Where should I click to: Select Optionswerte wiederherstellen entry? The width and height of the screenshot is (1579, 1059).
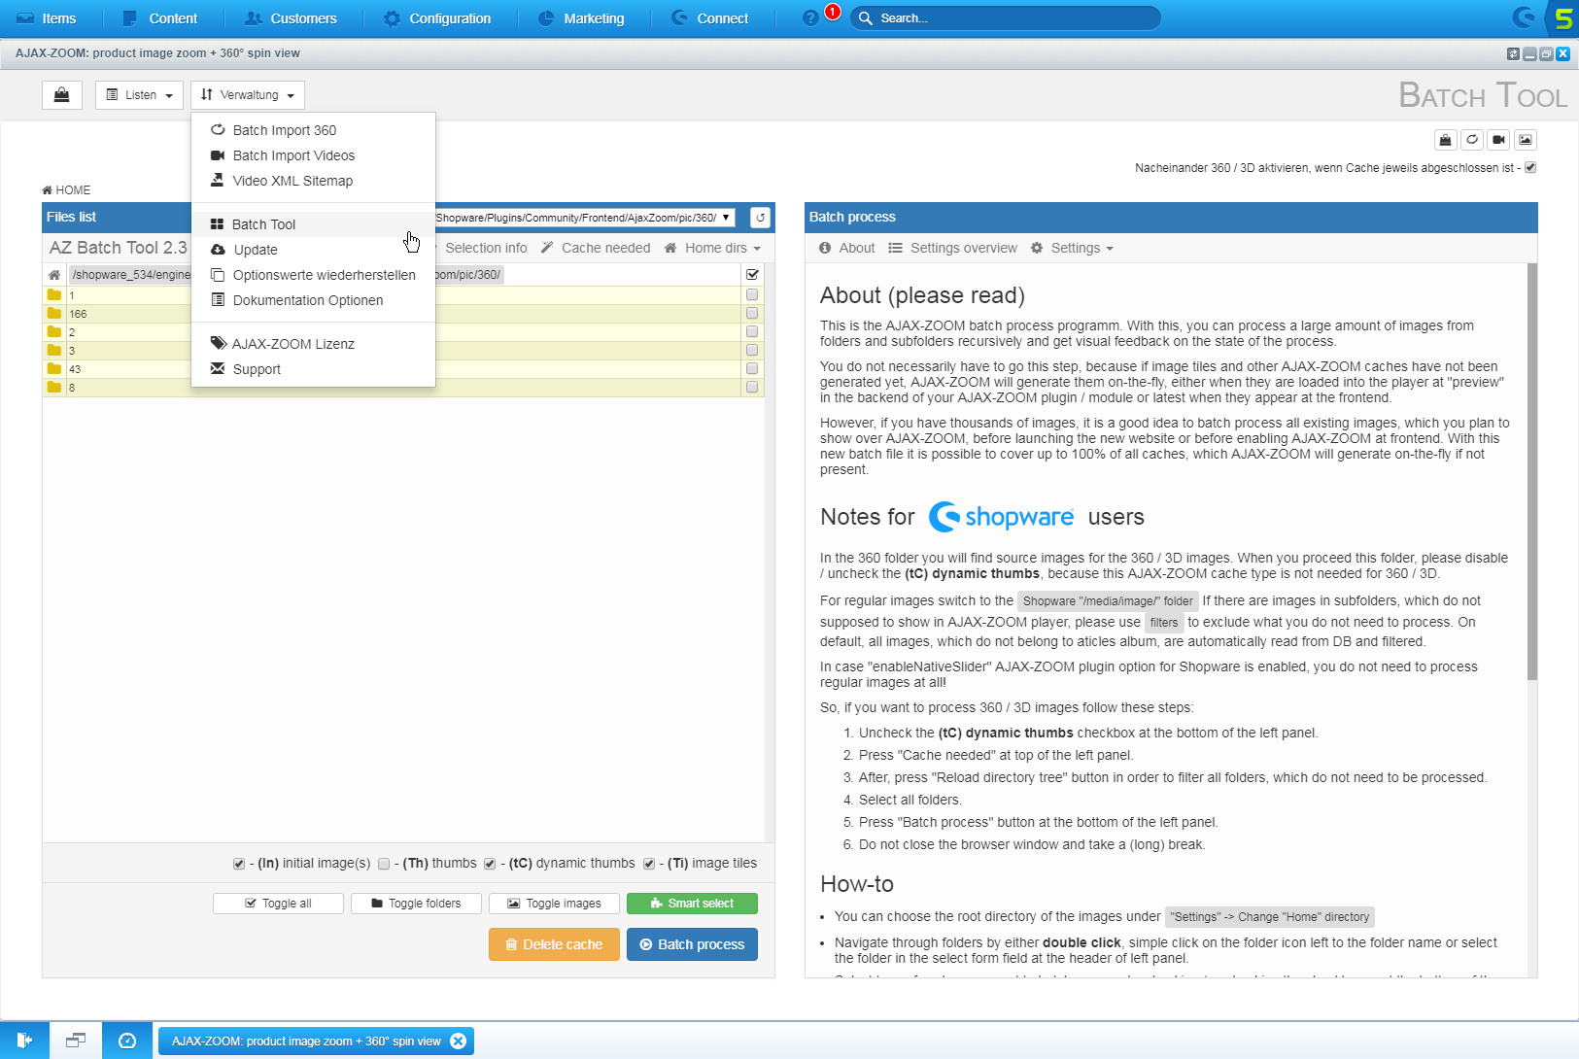coord(313,275)
